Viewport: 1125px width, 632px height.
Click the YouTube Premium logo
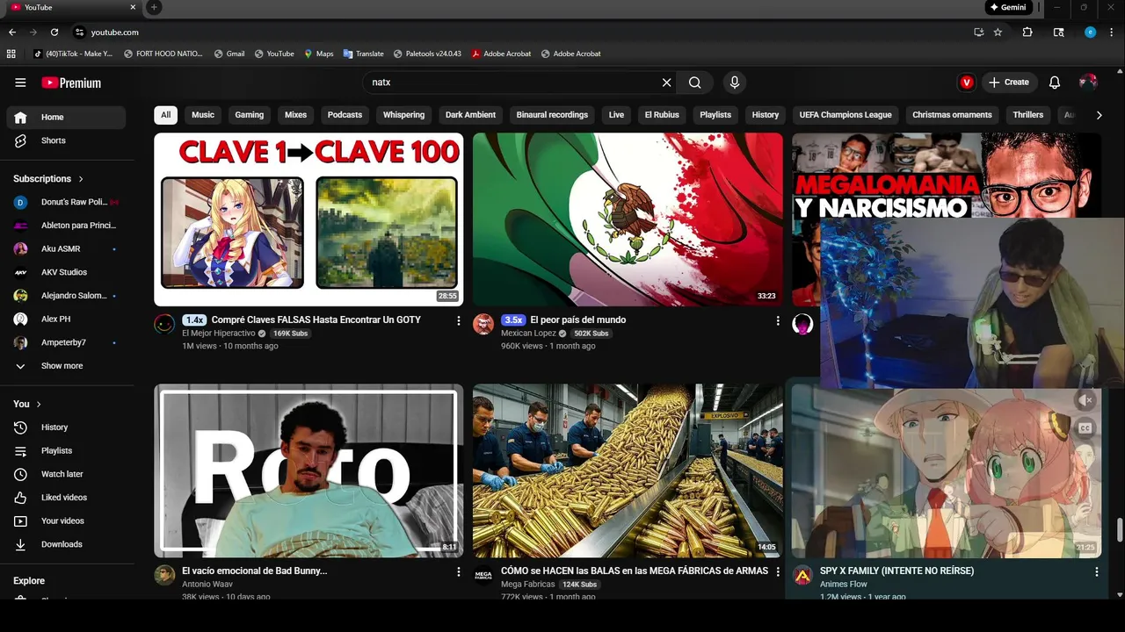pyautogui.click(x=71, y=83)
